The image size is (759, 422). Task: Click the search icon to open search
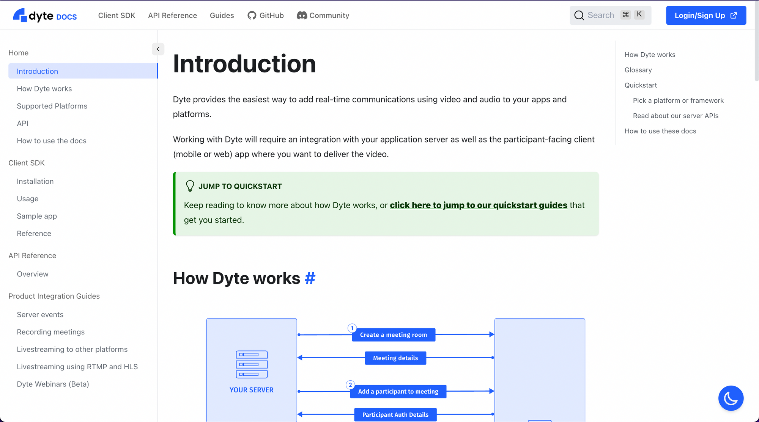pos(579,15)
